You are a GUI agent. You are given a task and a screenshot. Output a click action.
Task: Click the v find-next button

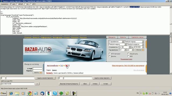point(37,84)
